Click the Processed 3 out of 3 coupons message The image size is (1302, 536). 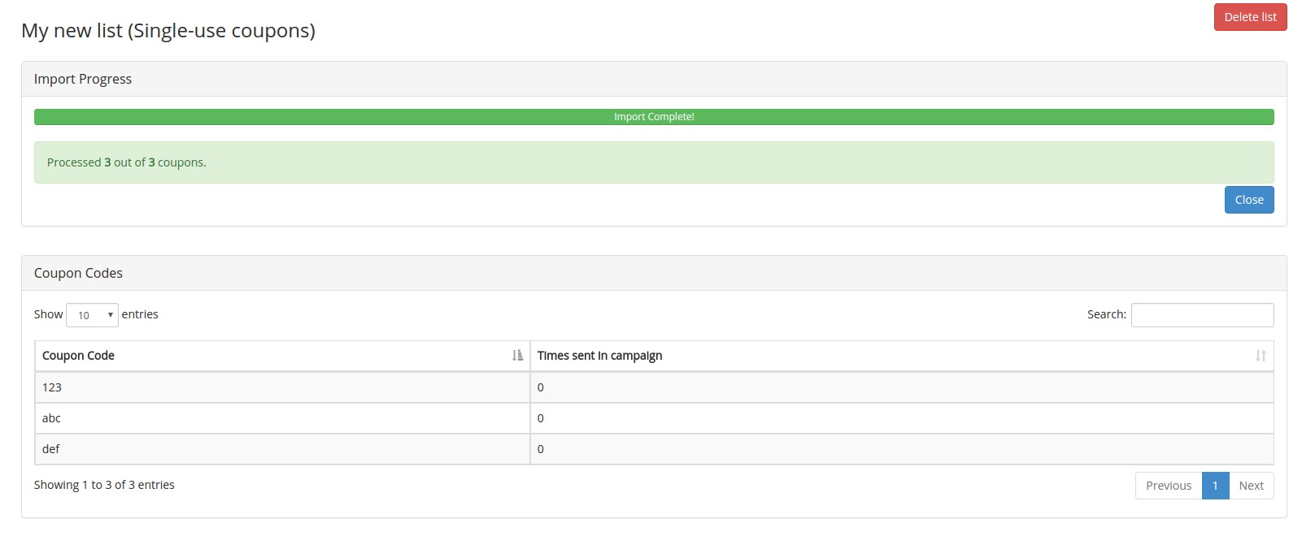click(654, 162)
